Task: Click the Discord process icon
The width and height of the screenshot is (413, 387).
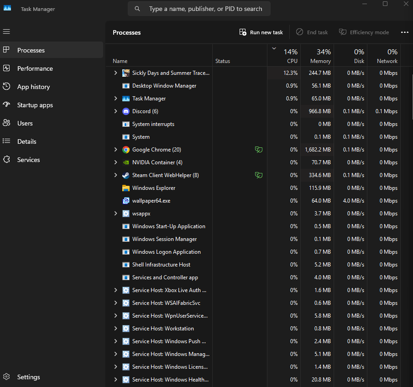Action: [126, 111]
